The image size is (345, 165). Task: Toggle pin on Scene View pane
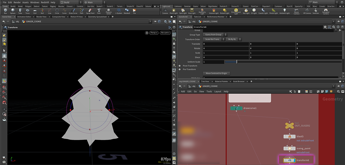coord(155,21)
